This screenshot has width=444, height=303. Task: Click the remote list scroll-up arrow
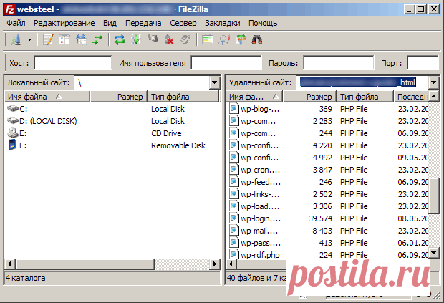(x=434, y=96)
